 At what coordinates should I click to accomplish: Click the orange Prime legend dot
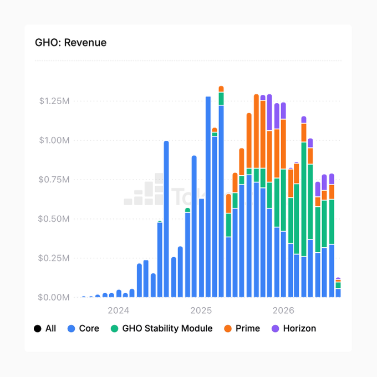(228, 328)
